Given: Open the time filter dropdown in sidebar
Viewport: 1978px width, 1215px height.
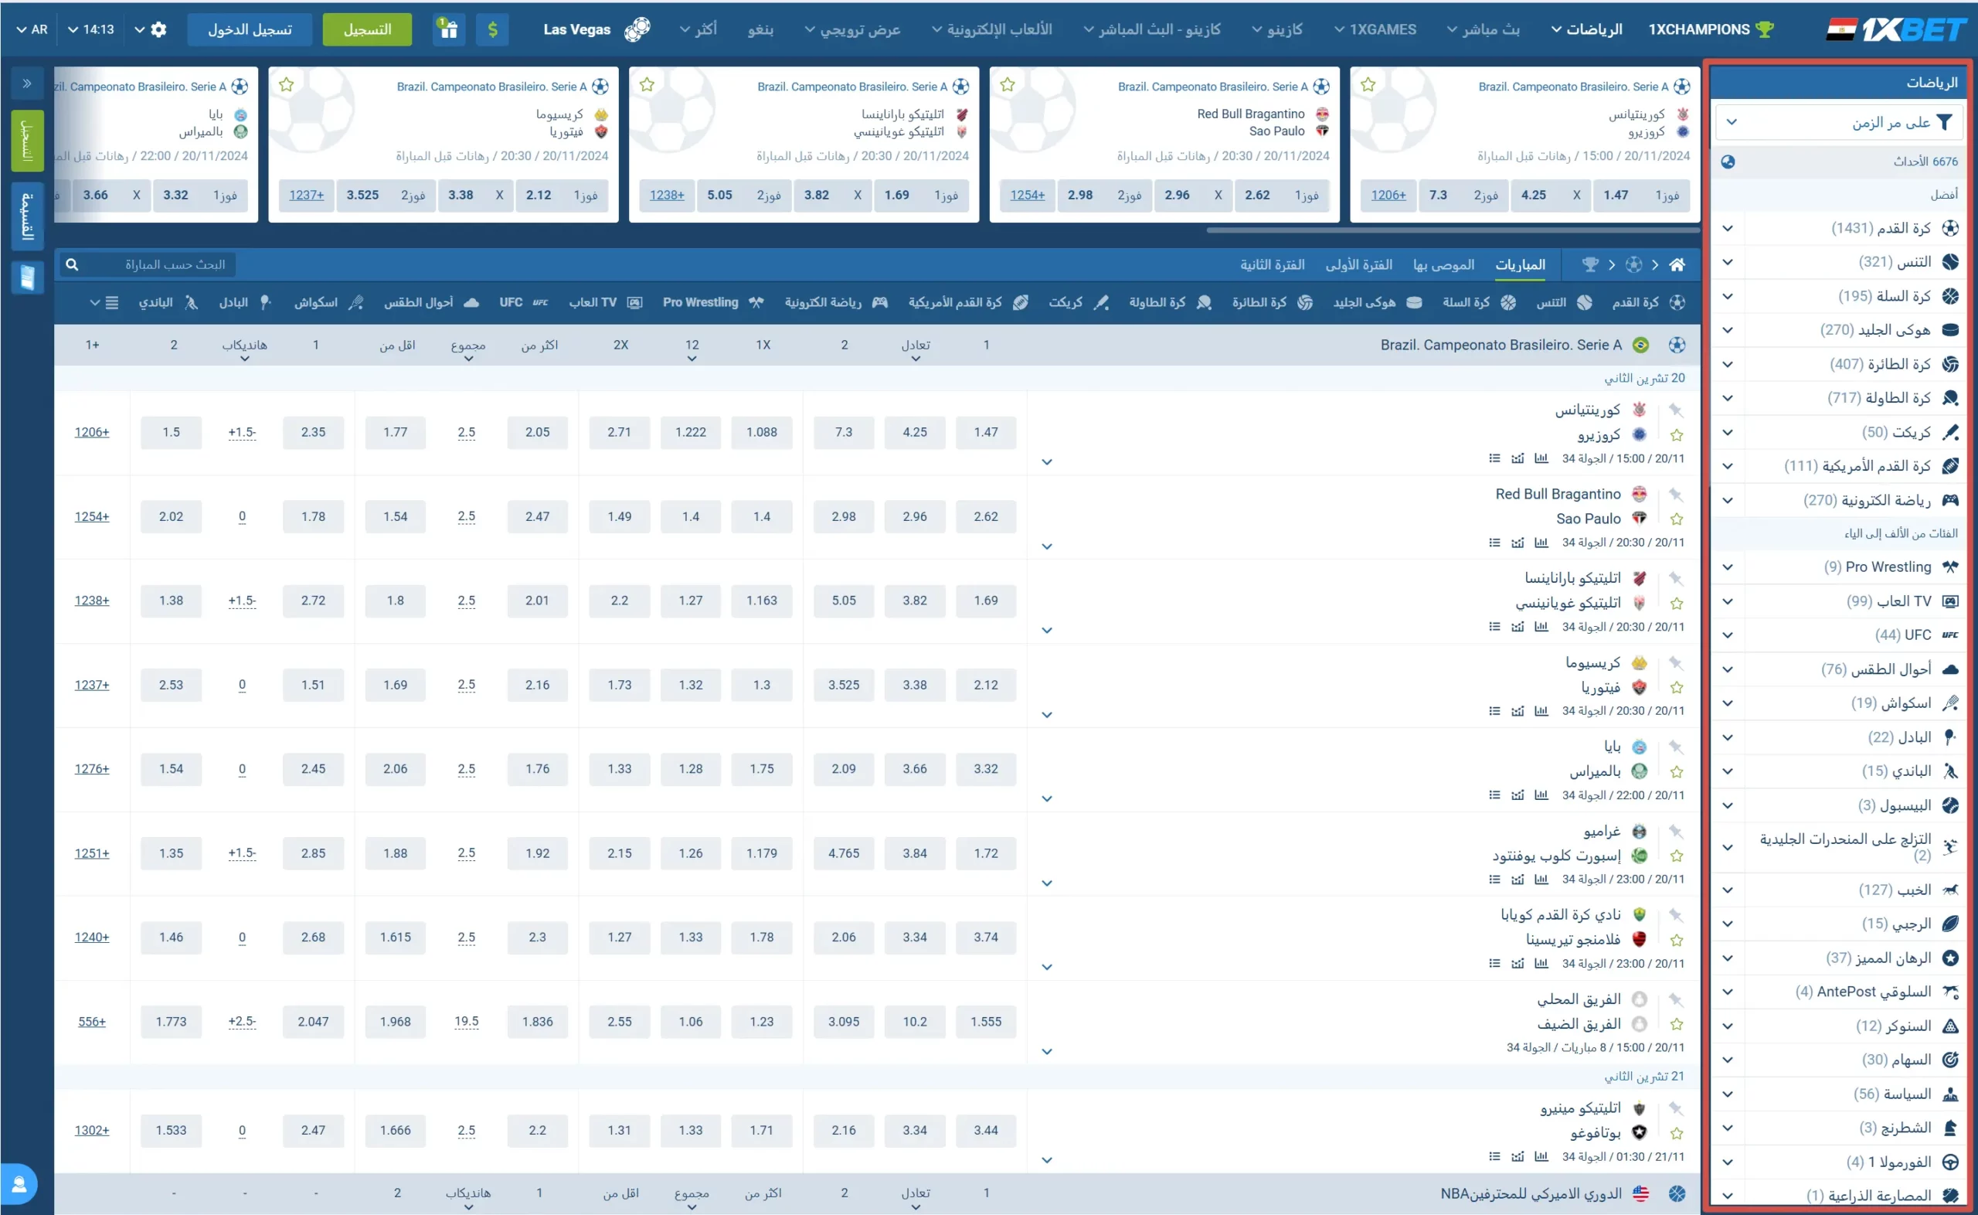Looking at the screenshot, I should click(1839, 122).
